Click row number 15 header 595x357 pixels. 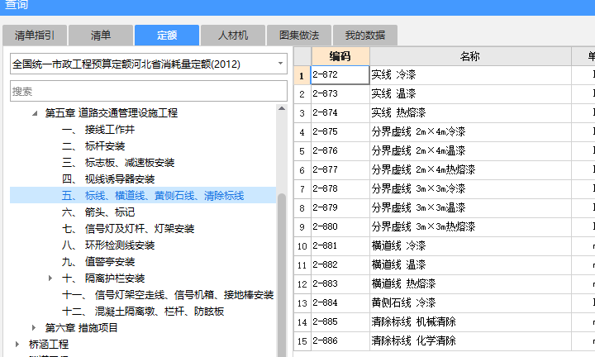302,340
